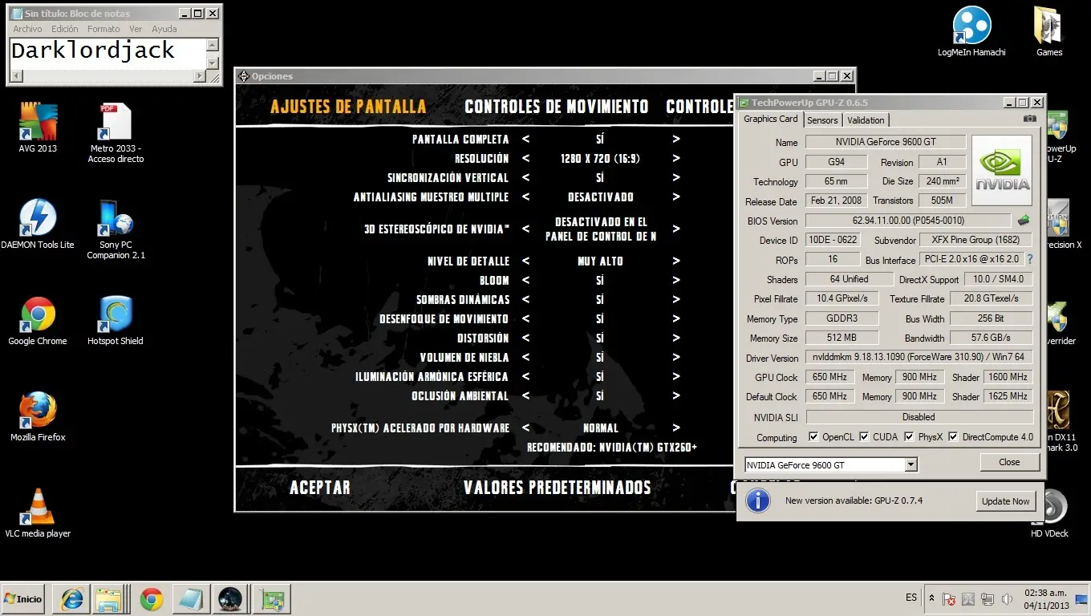Switch to Chrome on the taskbar

(x=152, y=599)
